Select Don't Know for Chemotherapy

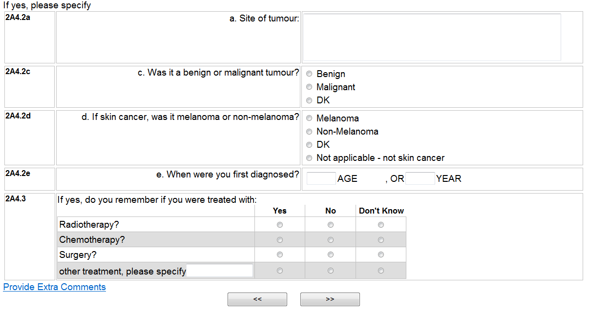pyautogui.click(x=381, y=240)
